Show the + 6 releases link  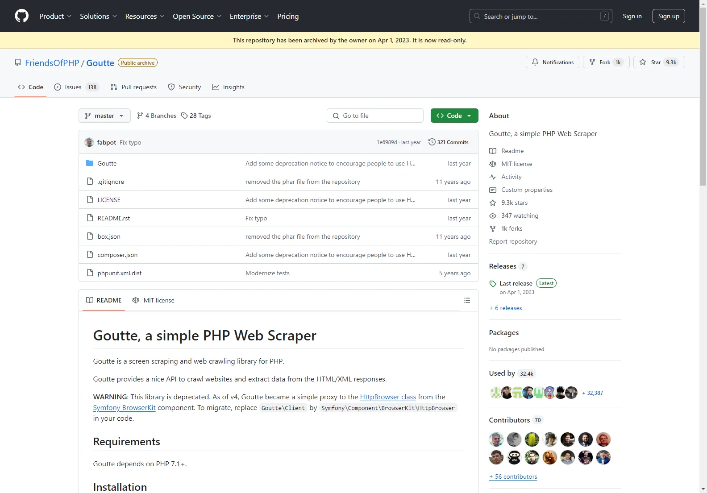tap(505, 308)
